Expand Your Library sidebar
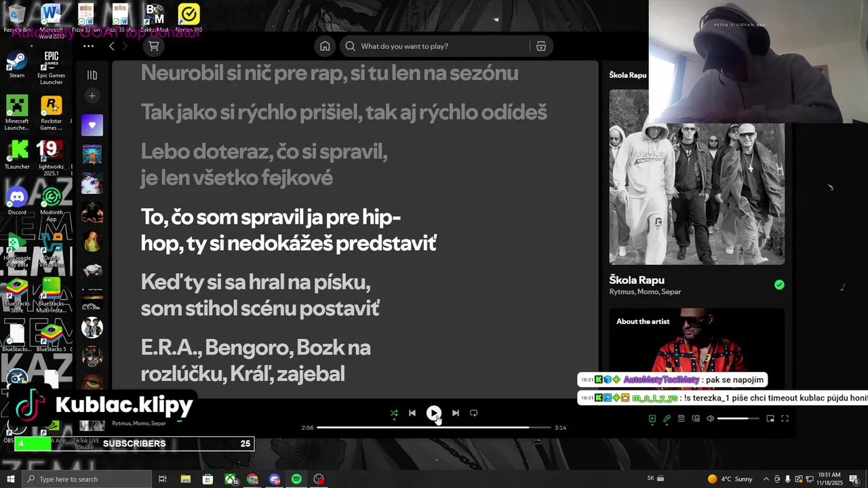 [x=92, y=75]
